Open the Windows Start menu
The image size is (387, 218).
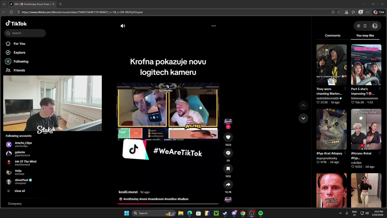coord(127,213)
